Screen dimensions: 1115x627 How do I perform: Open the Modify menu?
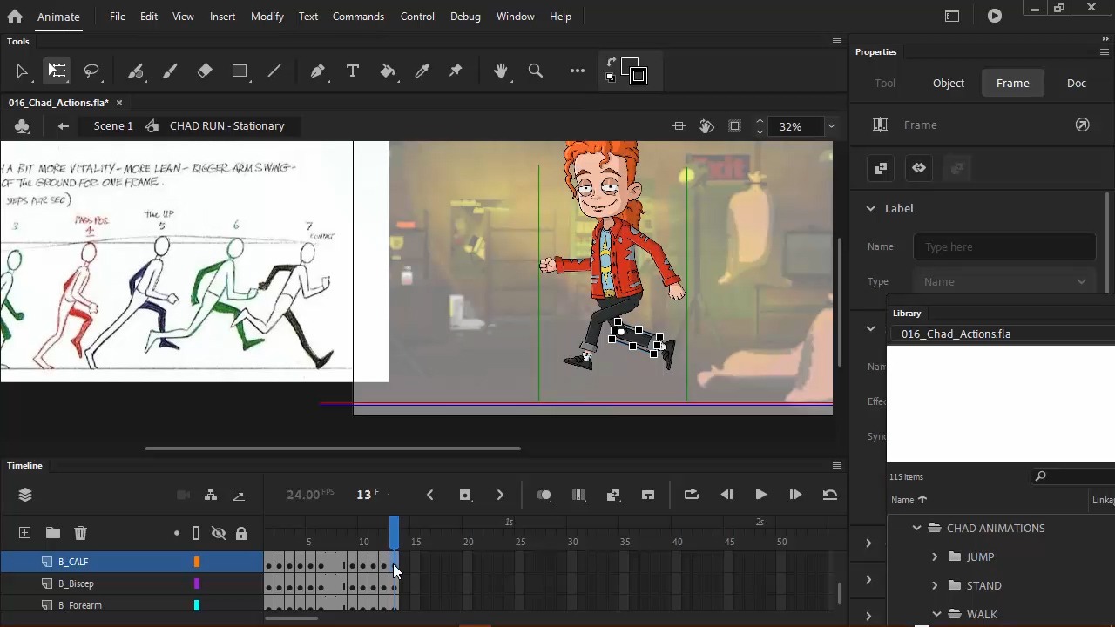(267, 16)
